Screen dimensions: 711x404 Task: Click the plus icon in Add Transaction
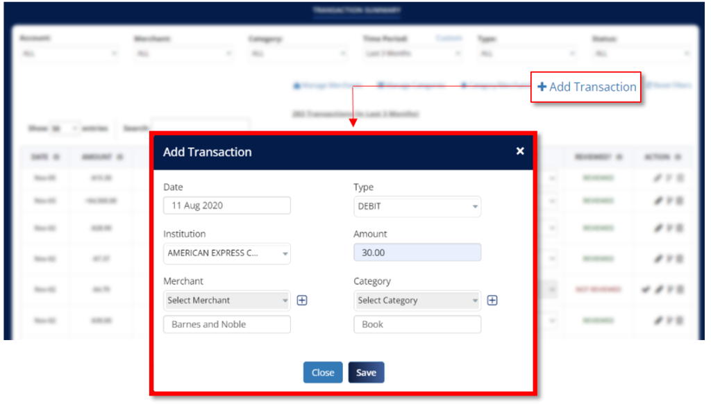(543, 87)
